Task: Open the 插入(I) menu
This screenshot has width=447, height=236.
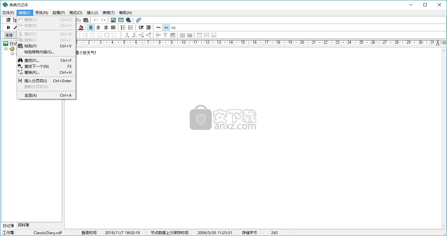Action: pyautogui.click(x=92, y=13)
